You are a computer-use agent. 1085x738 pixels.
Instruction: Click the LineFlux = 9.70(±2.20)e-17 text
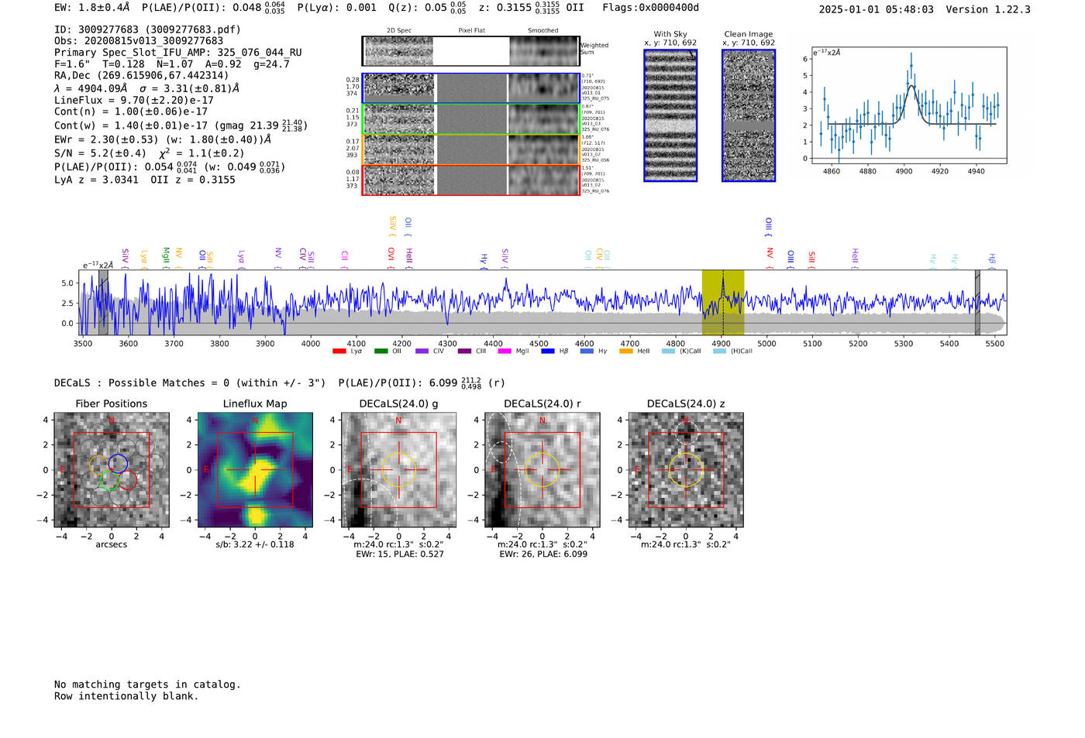point(134,101)
